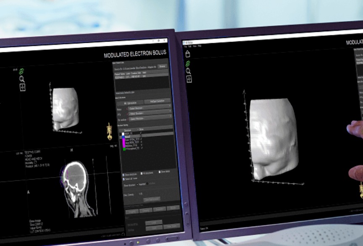Click the Status OK text on the right monitor
Image resolution: width=363 pixels, height=246 pixels.
(x=204, y=228)
